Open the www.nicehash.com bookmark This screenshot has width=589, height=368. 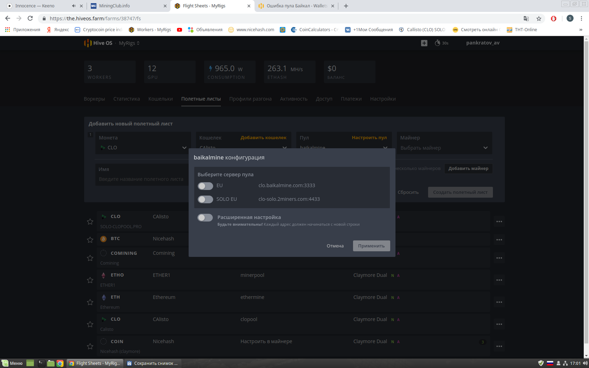251,30
